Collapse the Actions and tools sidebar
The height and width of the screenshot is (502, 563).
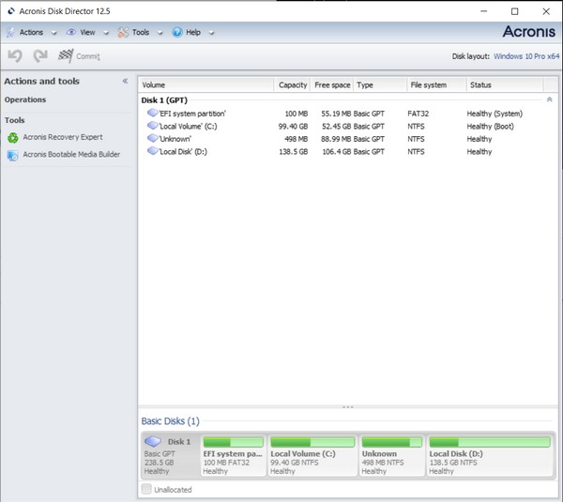pos(126,82)
